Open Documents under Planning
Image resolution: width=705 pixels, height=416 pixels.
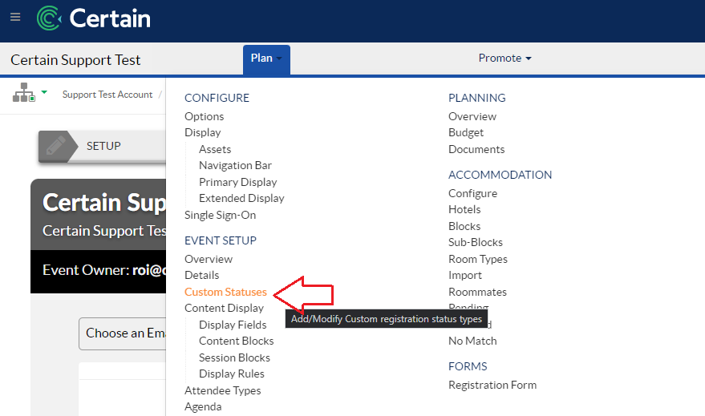(476, 149)
